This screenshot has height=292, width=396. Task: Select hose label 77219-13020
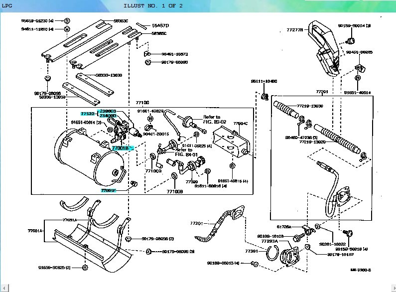(x=312, y=142)
